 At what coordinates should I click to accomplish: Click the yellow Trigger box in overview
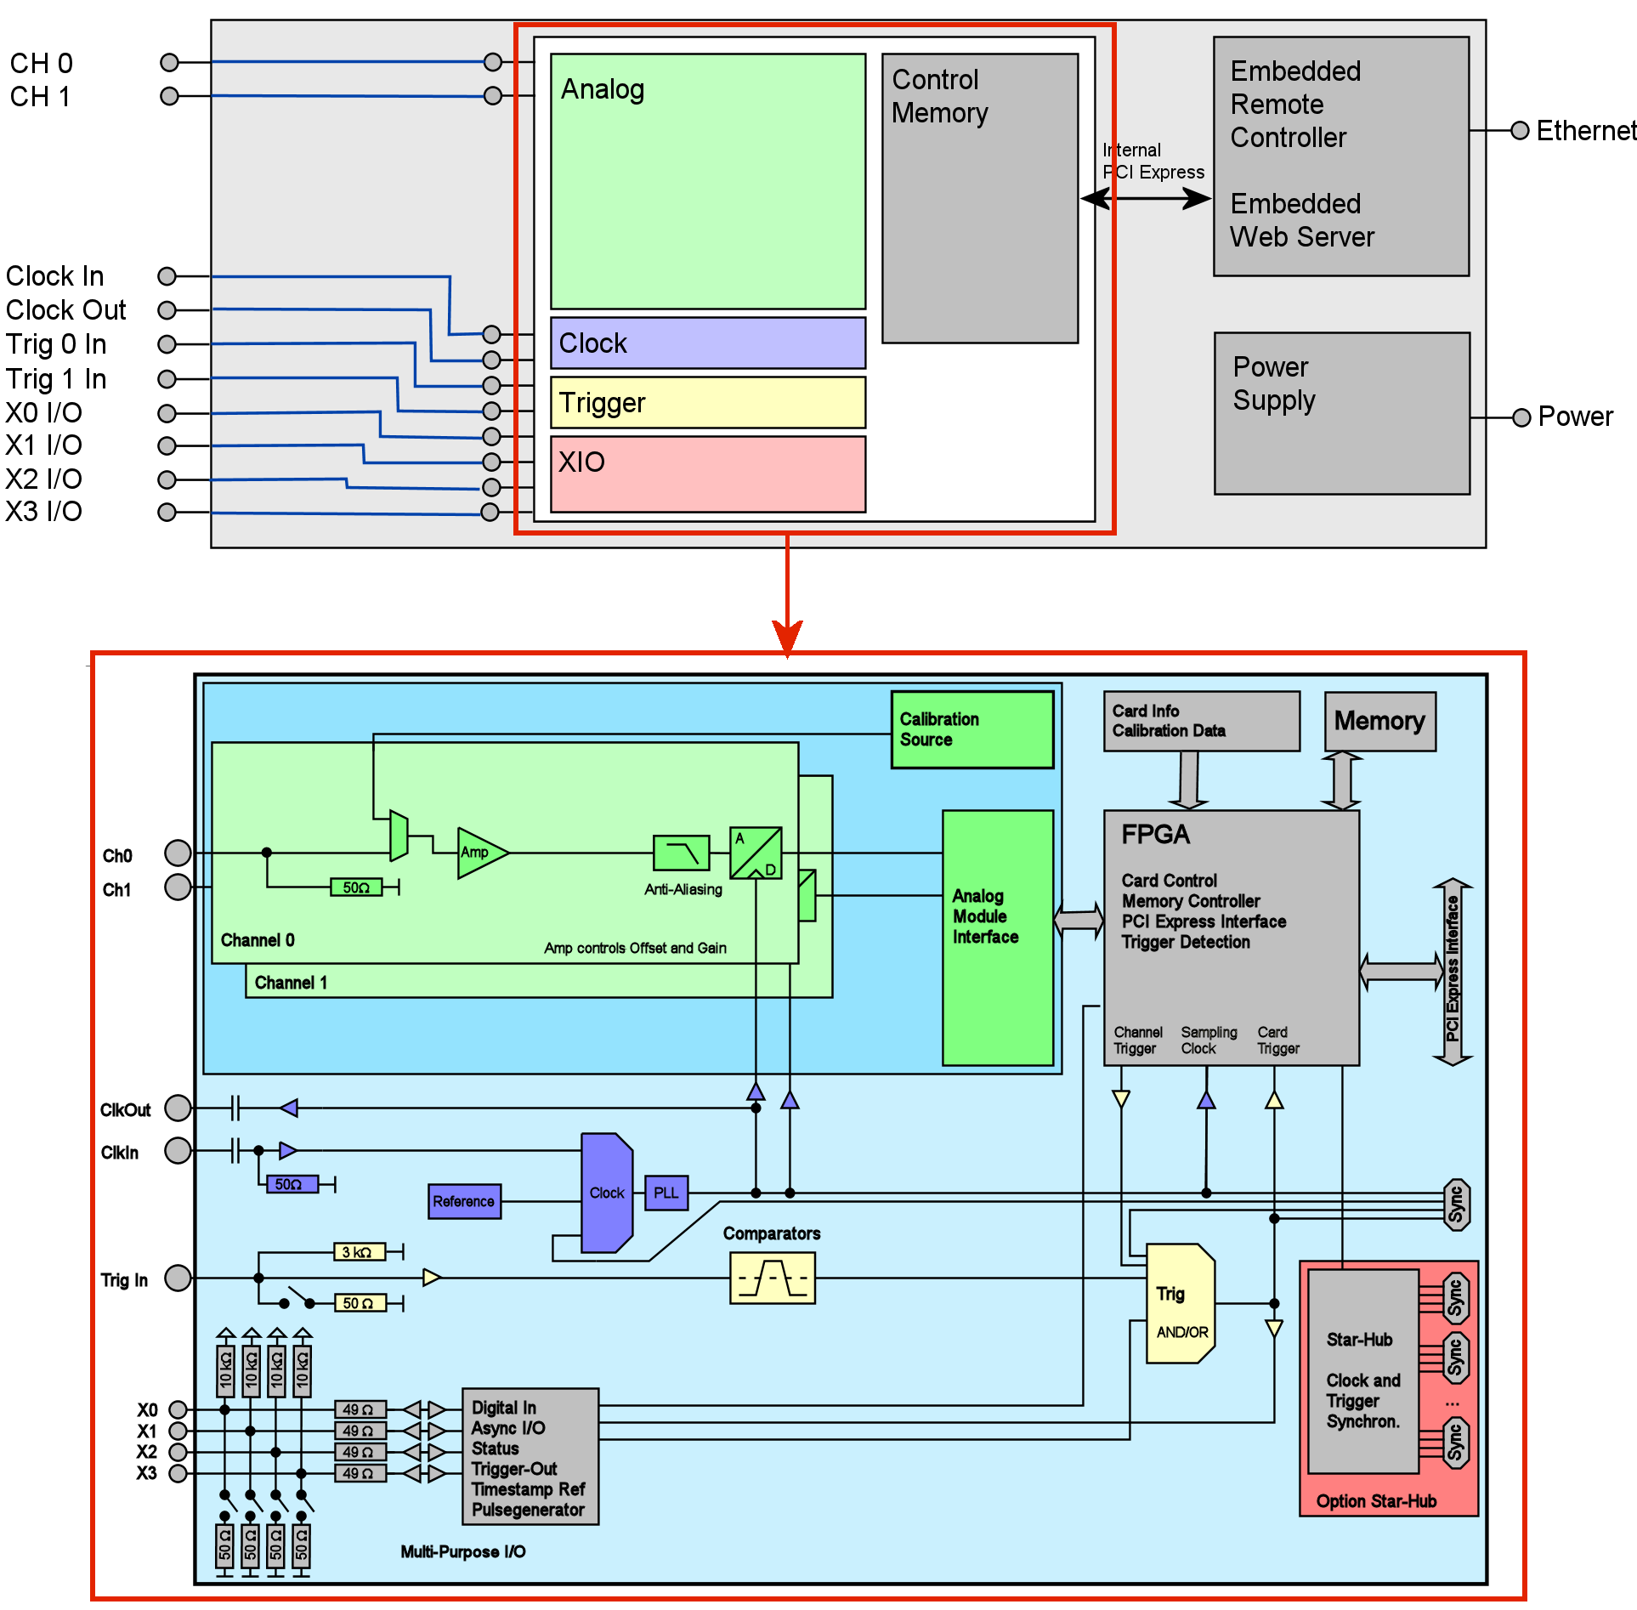point(707,402)
